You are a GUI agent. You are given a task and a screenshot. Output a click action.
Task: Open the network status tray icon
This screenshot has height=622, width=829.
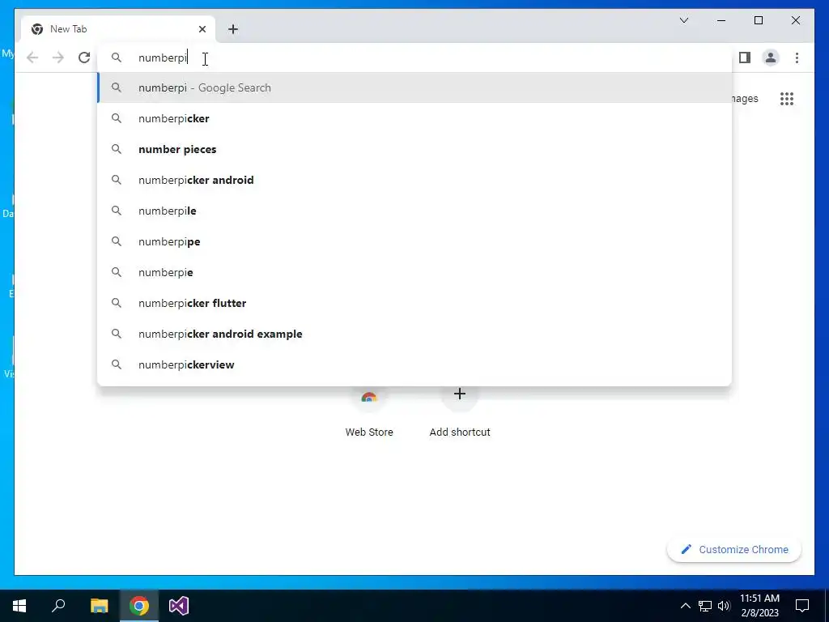click(x=705, y=606)
